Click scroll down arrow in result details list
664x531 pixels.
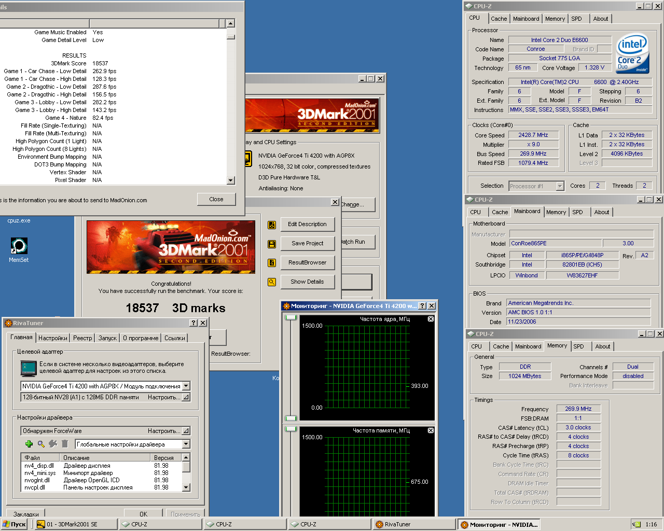(231, 180)
